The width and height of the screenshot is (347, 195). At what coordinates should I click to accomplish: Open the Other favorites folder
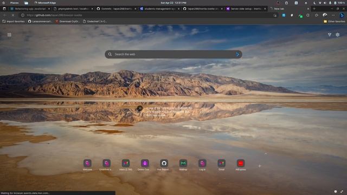(334, 22)
